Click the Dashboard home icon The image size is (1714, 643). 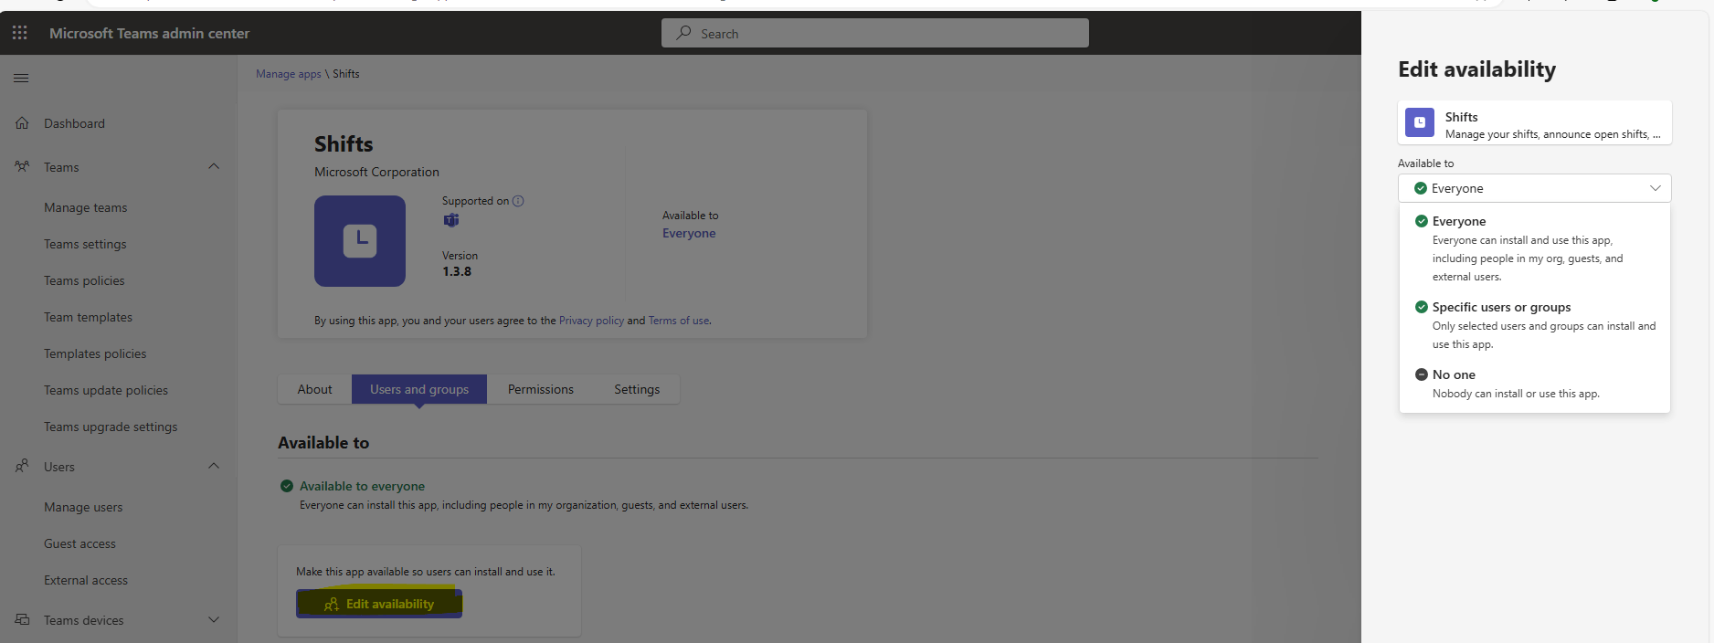click(22, 123)
